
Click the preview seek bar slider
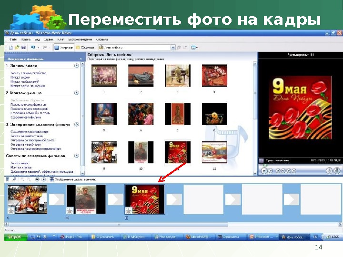[x=265, y=166]
